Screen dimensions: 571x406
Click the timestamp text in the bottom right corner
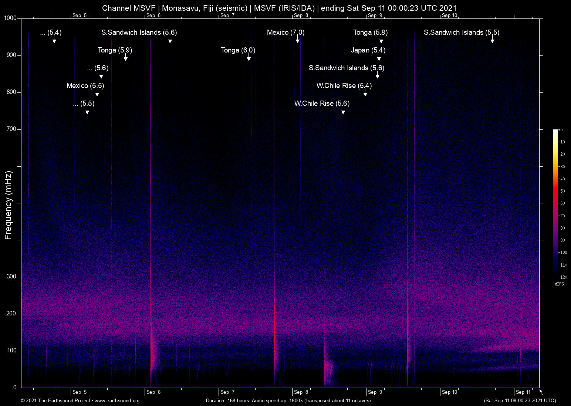point(520,400)
